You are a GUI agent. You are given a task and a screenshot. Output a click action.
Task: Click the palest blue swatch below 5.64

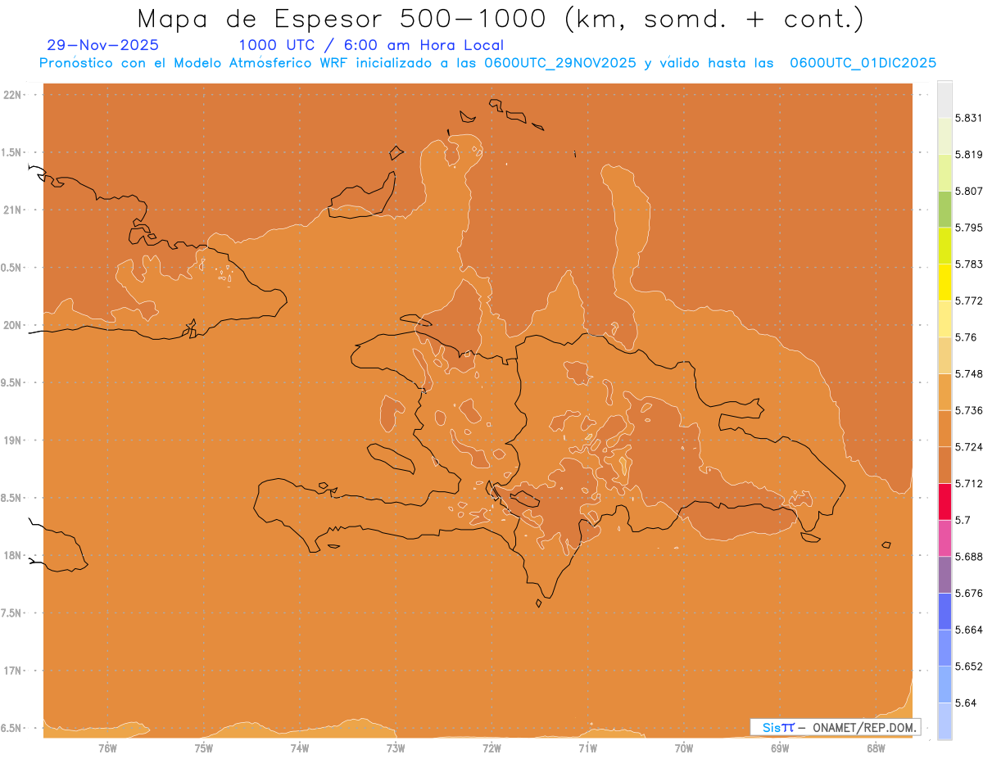click(x=944, y=721)
